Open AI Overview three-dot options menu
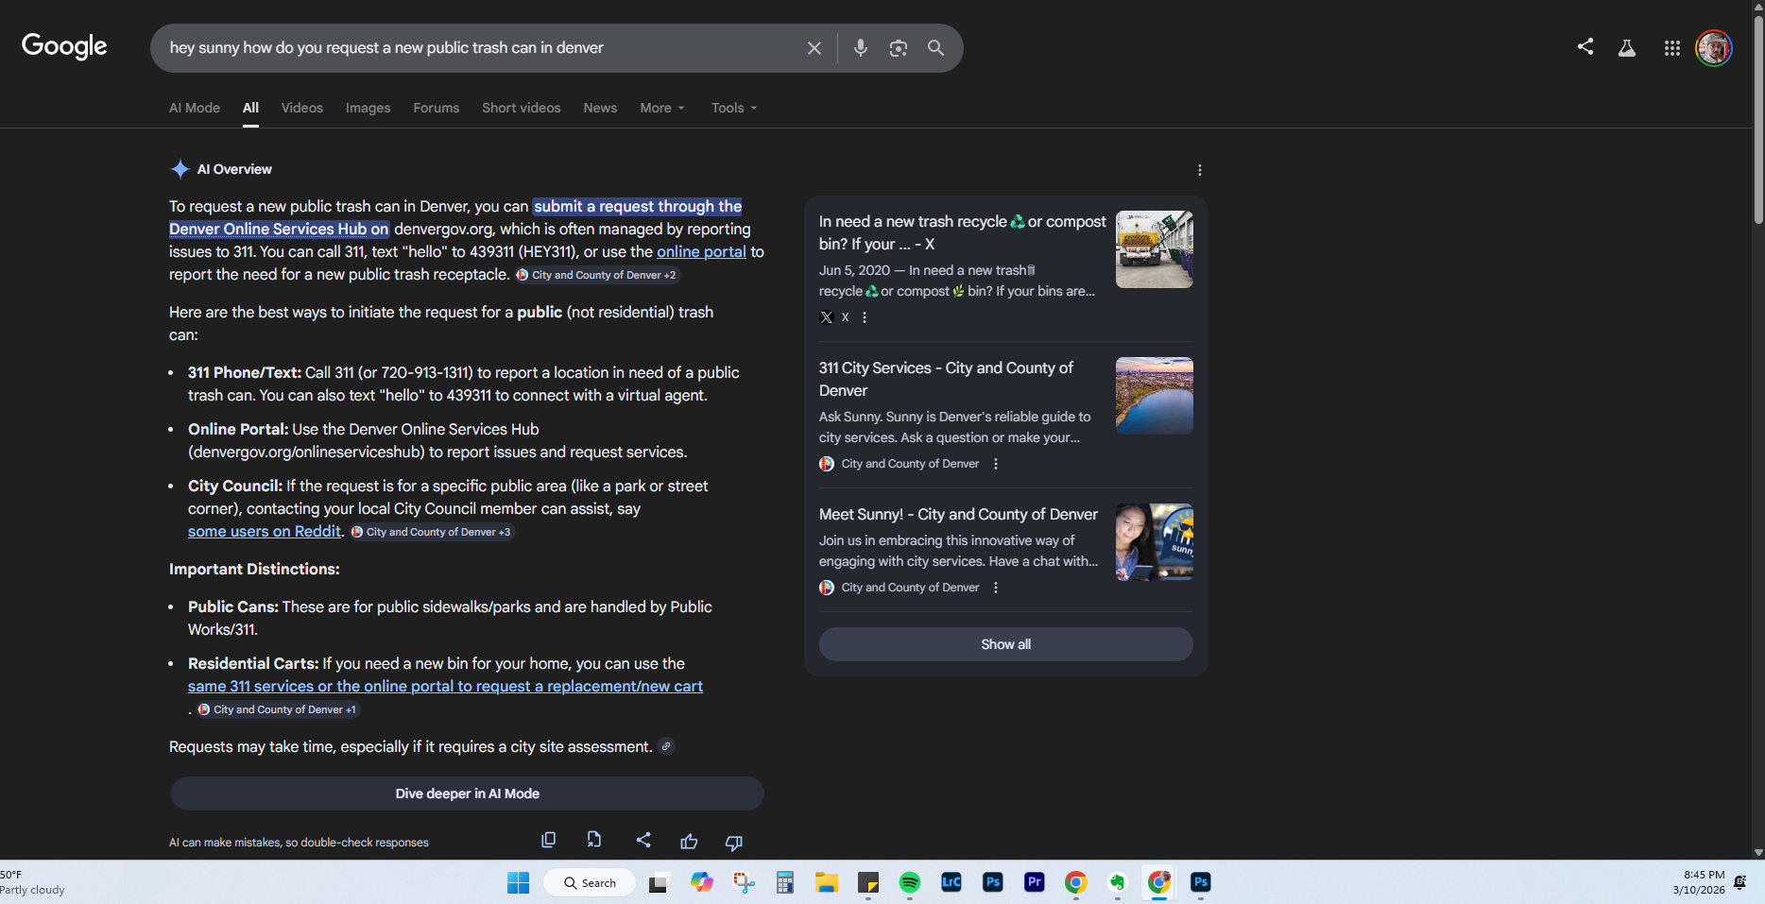 click(x=1199, y=170)
